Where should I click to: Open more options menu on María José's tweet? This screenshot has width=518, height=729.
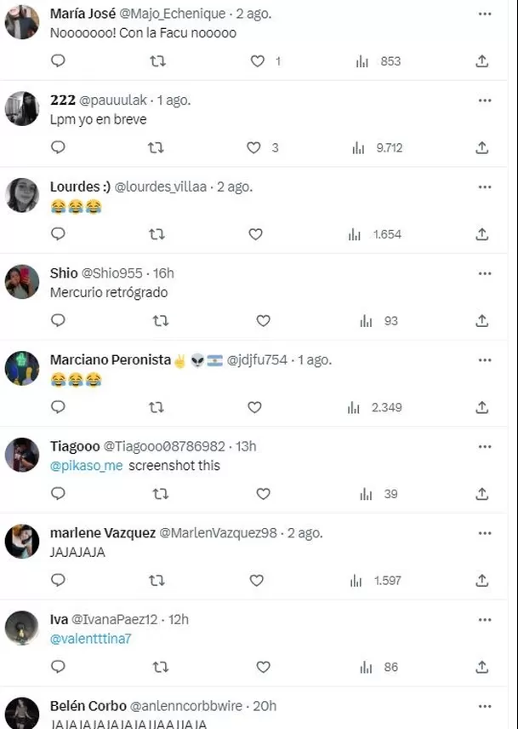(485, 14)
